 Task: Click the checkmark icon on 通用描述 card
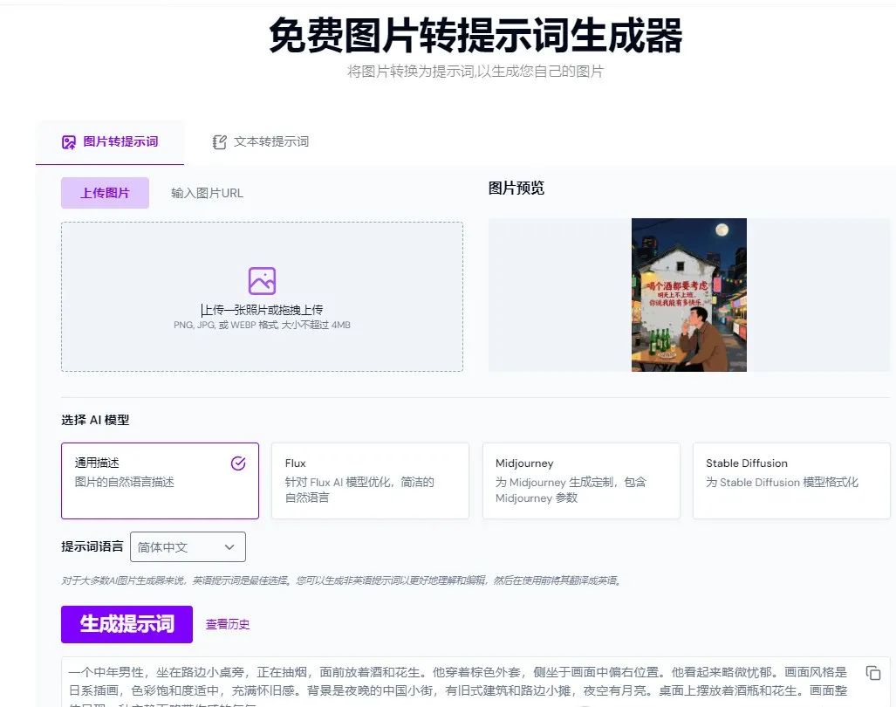(x=237, y=463)
